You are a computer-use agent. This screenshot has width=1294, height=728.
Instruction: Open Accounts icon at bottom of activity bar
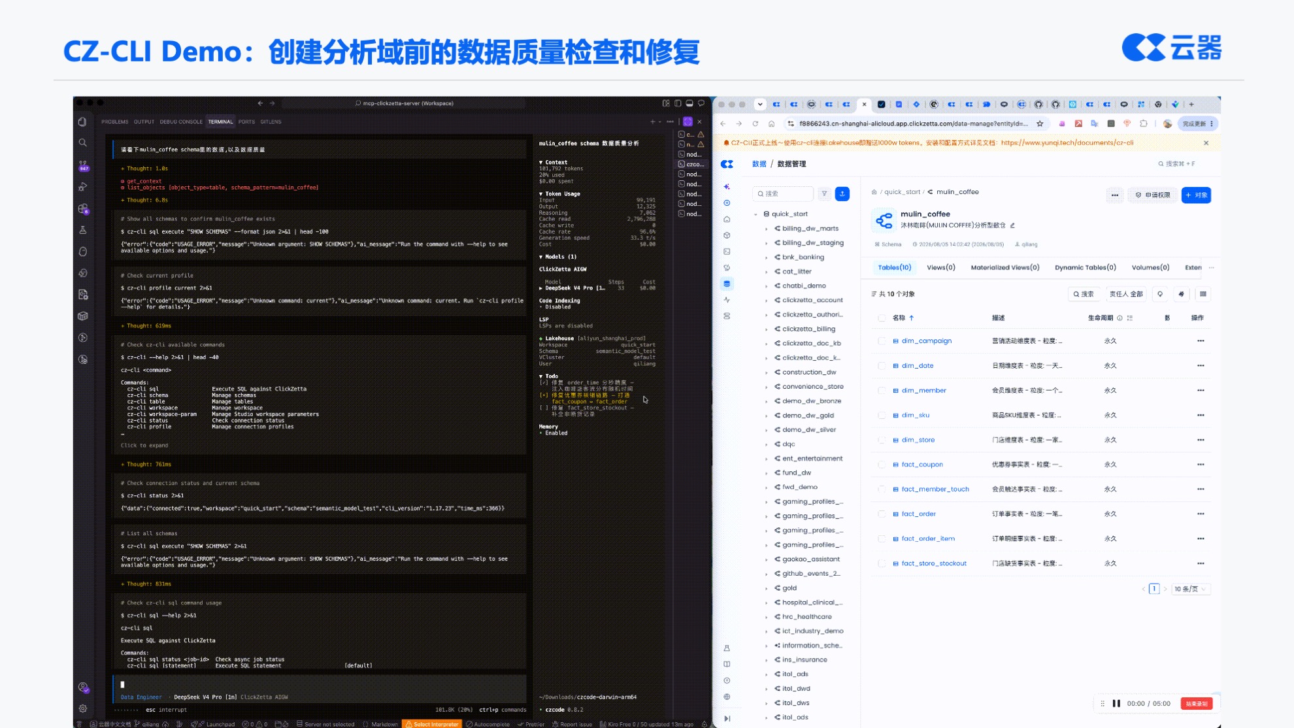83,687
